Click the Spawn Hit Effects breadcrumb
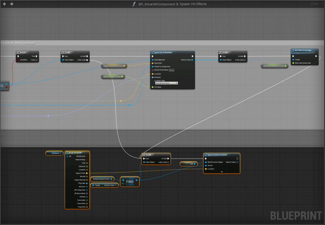Screen dimensions: 325x225 click(193, 4)
